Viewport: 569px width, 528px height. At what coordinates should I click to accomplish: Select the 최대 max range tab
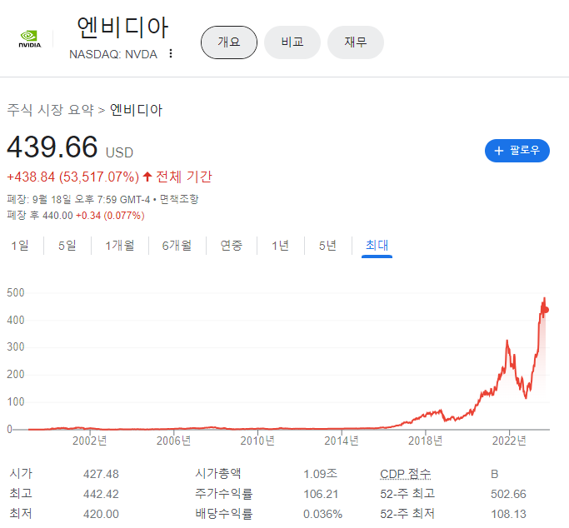[x=377, y=246]
